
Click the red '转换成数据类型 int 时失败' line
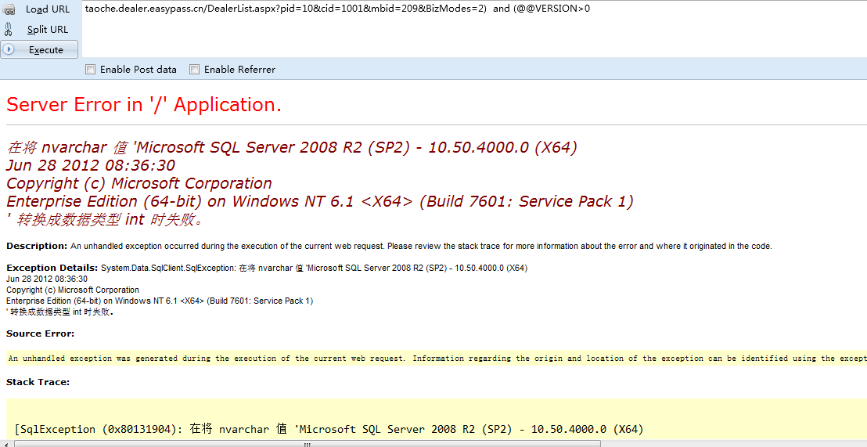pyautogui.click(x=105, y=220)
